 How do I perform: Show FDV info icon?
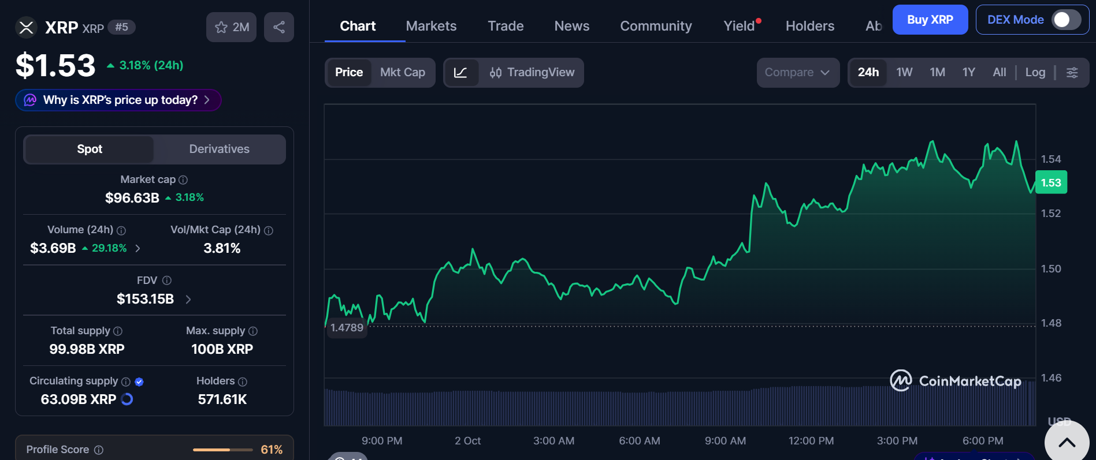tap(167, 281)
